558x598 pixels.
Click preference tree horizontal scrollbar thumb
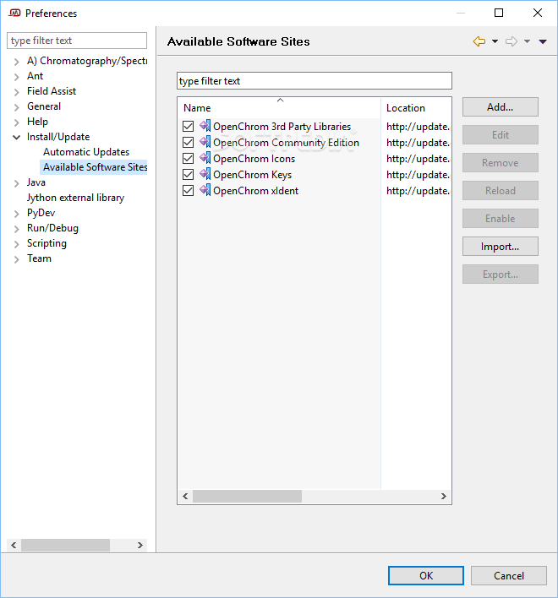tap(65, 545)
